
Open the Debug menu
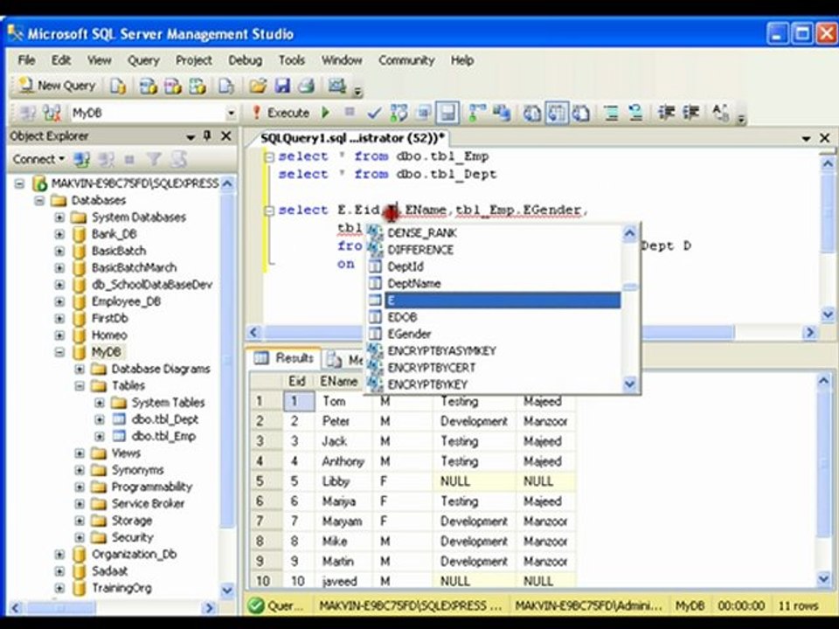click(x=245, y=60)
